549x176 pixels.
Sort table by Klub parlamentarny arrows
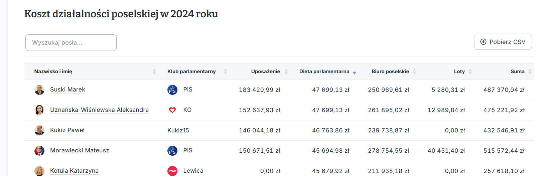226,72
